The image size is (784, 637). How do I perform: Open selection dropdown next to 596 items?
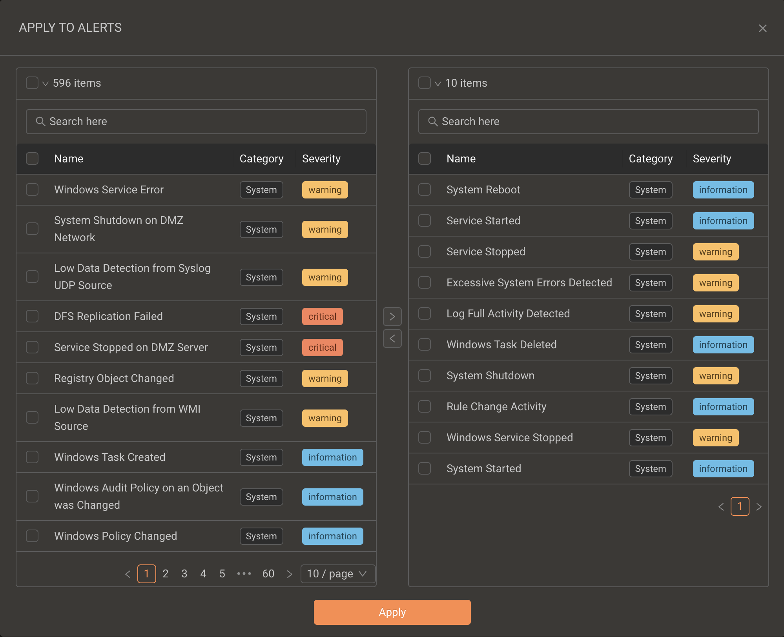(46, 84)
